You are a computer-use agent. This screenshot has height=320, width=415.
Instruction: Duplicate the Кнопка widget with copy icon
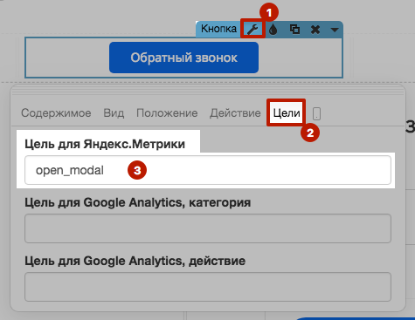[x=294, y=29]
